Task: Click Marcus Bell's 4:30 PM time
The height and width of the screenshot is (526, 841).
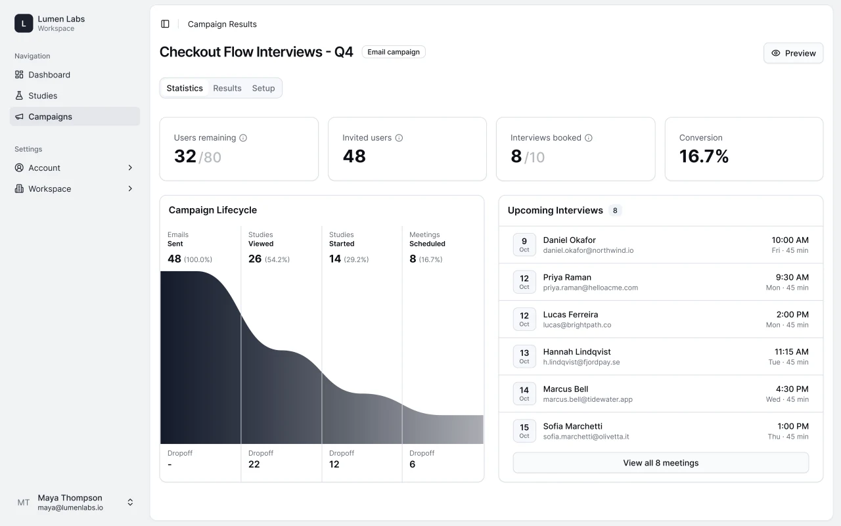Action: coord(792,389)
